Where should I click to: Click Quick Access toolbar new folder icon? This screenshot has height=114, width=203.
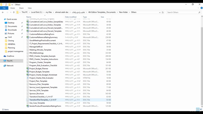click(9, 4)
